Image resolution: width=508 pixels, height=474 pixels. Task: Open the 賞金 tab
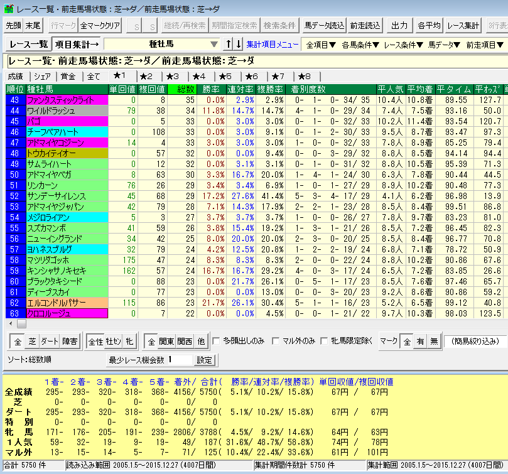tap(68, 77)
